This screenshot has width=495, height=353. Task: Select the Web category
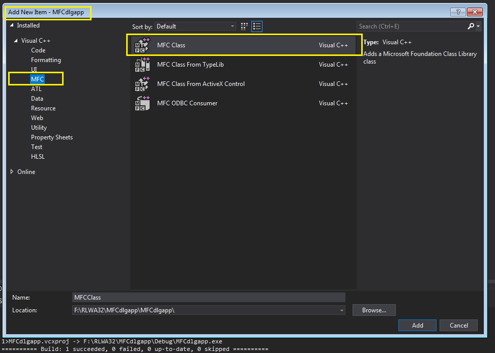[x=37, y=118]
